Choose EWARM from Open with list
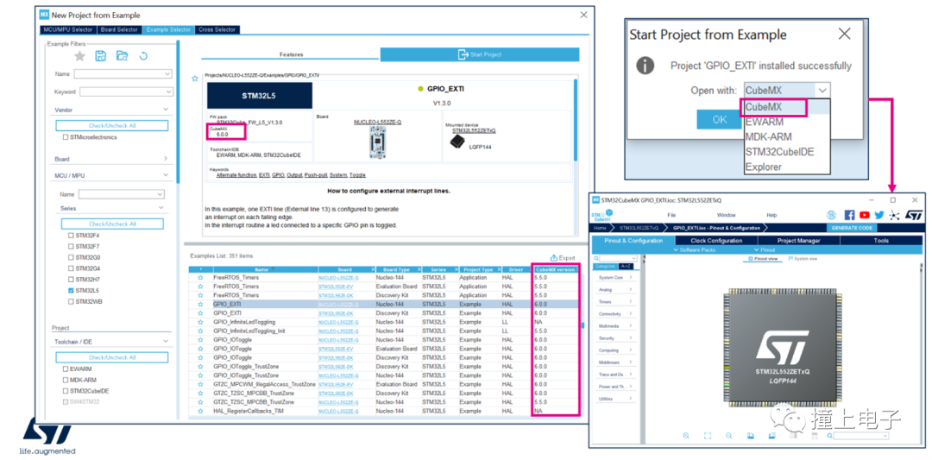 click(765, 122)
